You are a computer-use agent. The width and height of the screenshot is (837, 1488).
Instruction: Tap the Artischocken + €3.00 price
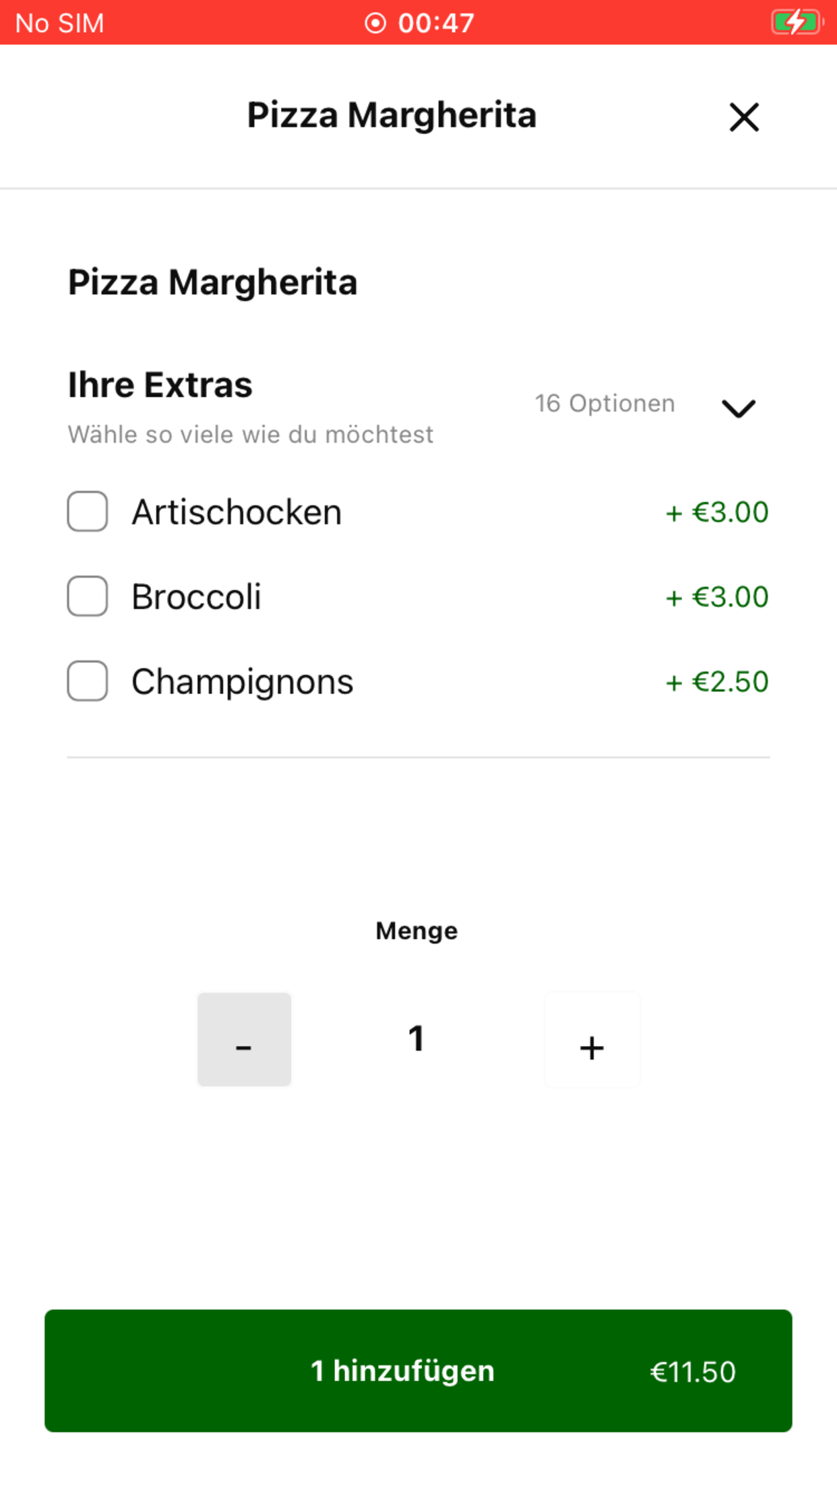pos(717,512)
